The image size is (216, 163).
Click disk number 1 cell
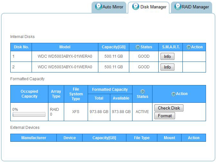click(x=21, y=56)
